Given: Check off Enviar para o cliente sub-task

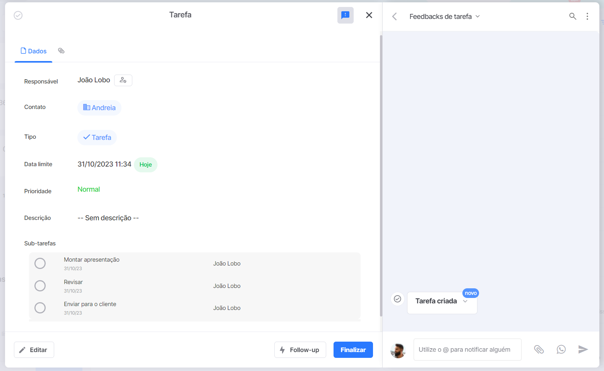Looking at the screenshot, I should pos(40,308).
